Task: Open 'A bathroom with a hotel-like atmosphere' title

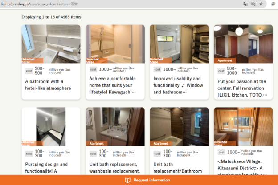Action: (48, 85)
